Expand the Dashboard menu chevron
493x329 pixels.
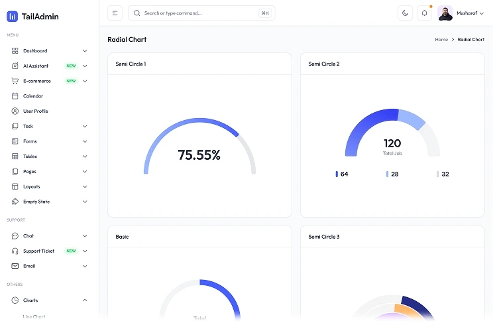85,50
